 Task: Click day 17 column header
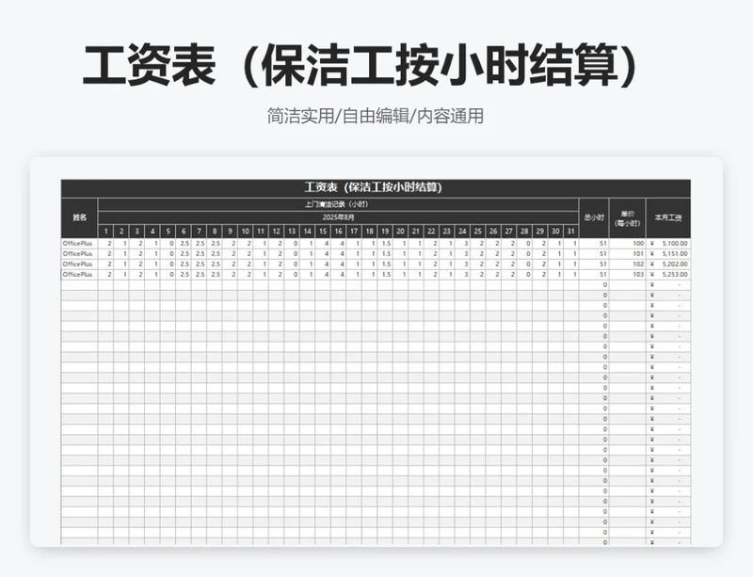[x=354, y=232]
